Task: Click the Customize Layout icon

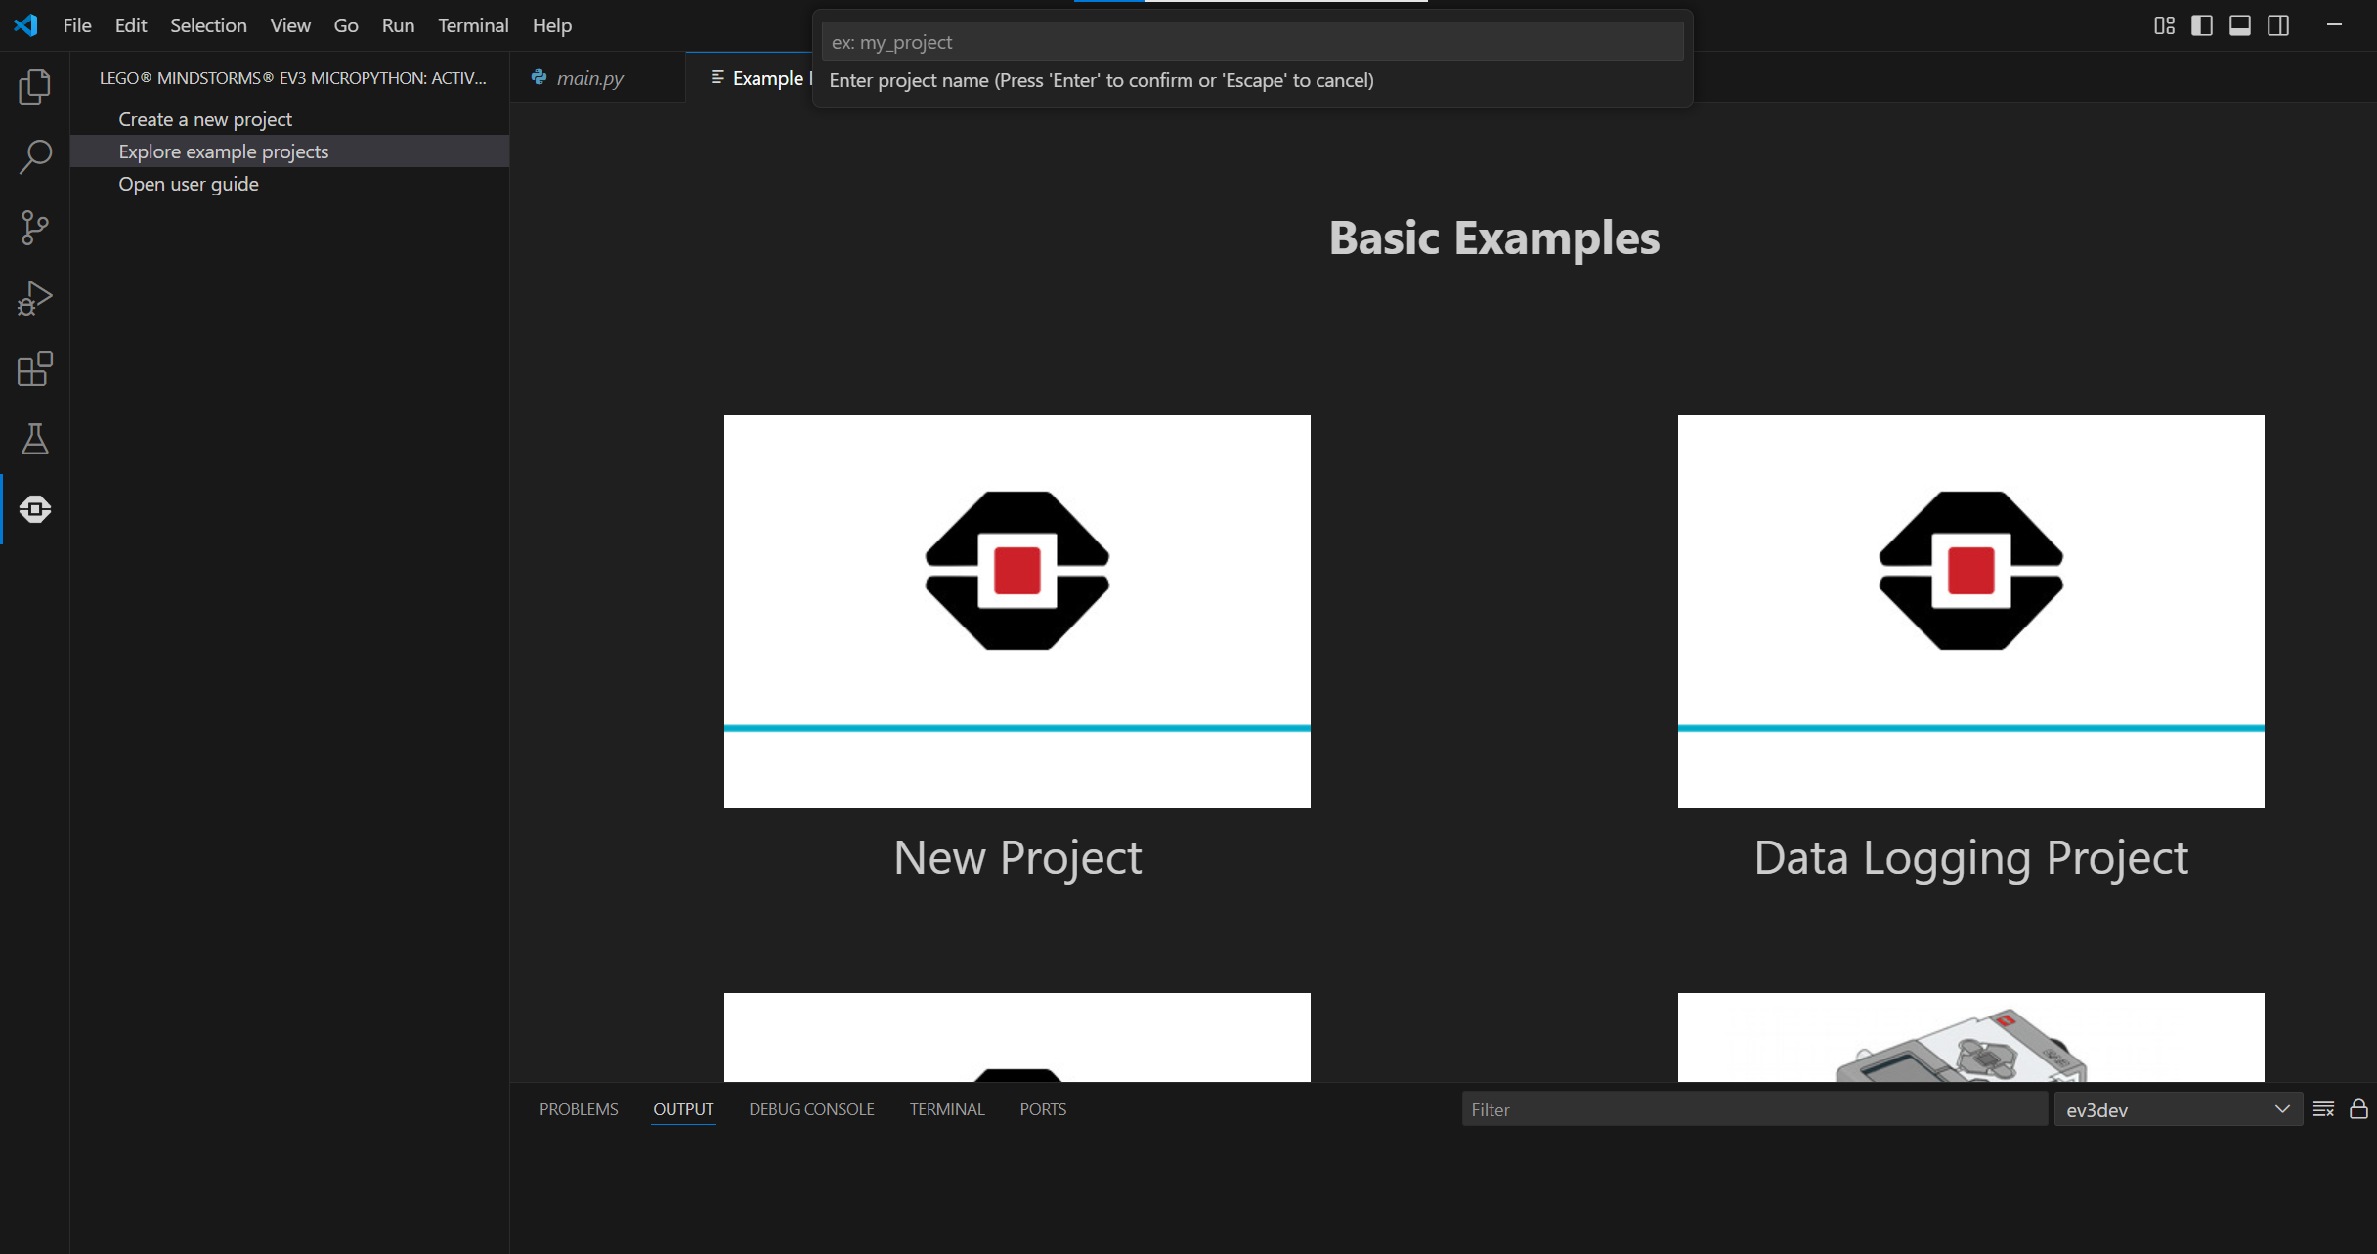Action: click(x=2164, y=25)
